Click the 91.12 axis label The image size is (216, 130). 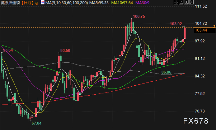[x=200, y=59]
